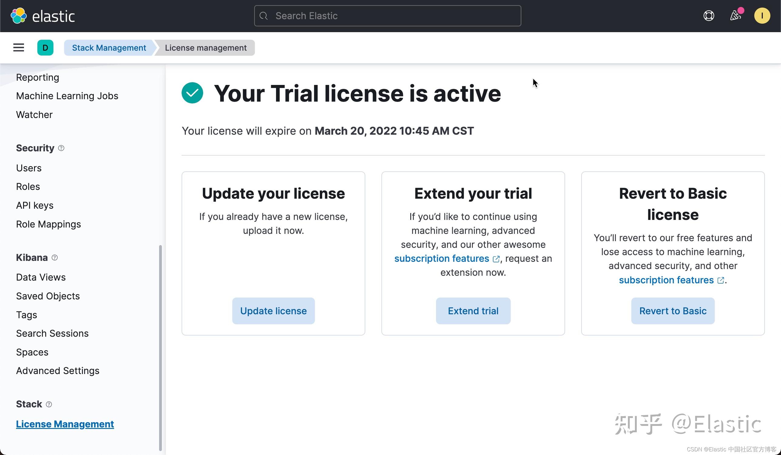Click the green D space avatar
Viewport: 781px width, 455px height.
45,48
